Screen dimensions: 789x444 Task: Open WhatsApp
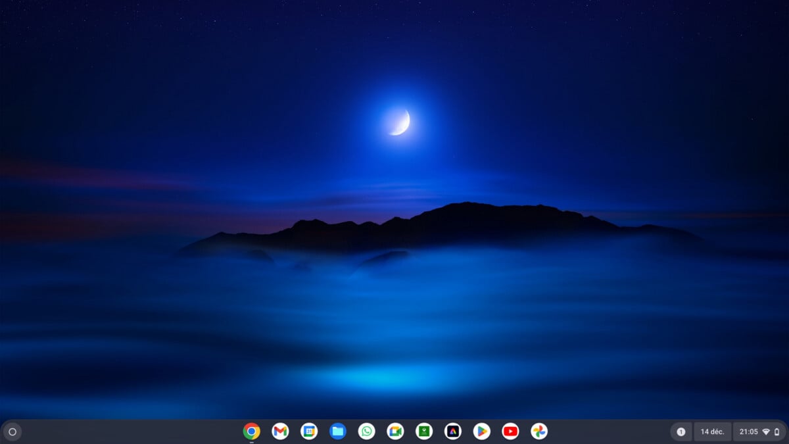tap(366, 432)
